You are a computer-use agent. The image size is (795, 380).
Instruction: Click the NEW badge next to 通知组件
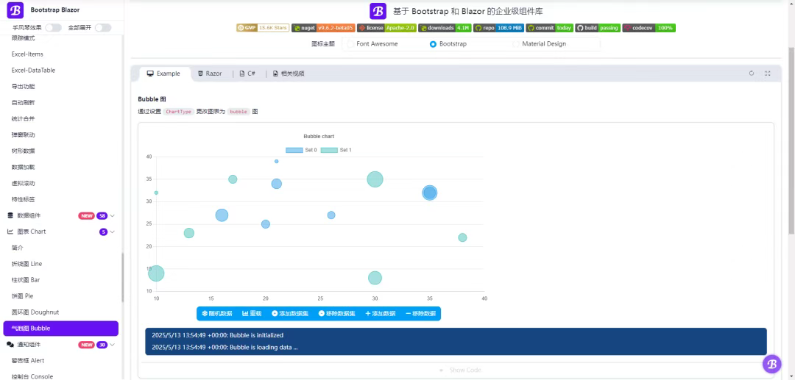[x=87, y=345]
